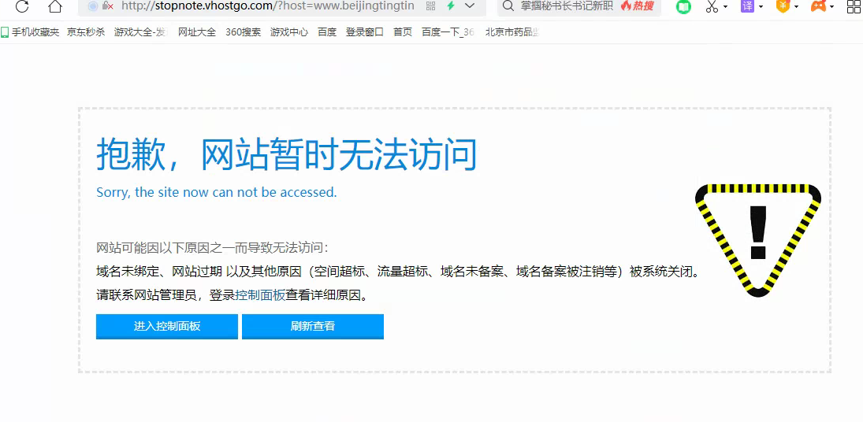This screenshot has height=422, width=863.
Task: Open the green reading book icon
Action: click(683, 7)
